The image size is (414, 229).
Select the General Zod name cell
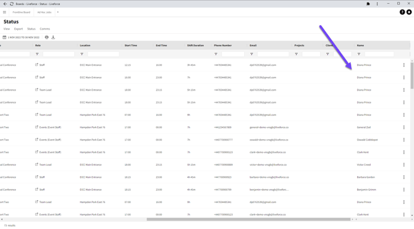364,127
